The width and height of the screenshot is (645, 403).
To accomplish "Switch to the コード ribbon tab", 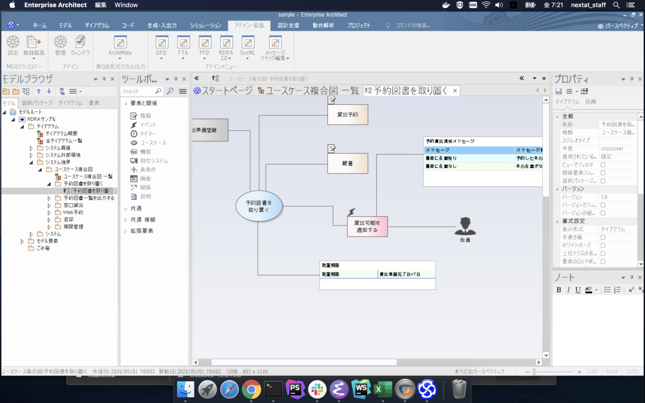I will point(128,25).
